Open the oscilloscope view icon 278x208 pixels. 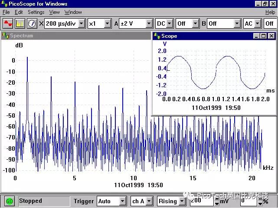tap(8, 23)
